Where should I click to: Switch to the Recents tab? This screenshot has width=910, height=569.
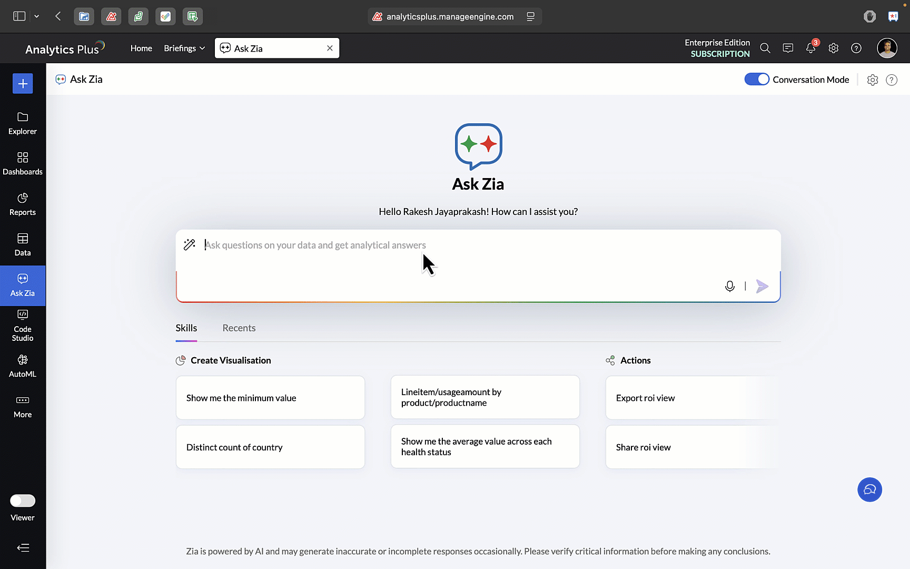pyautogui.click(x=239, y=328)
